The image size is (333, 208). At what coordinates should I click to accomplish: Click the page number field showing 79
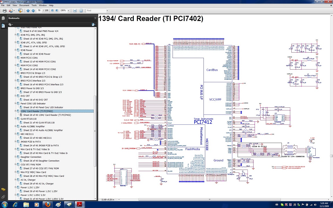coord(39,10)
